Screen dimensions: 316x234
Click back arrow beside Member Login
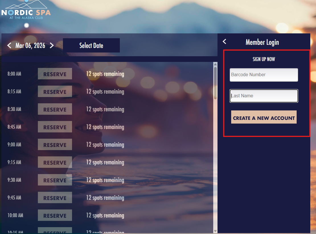[224, 42]
